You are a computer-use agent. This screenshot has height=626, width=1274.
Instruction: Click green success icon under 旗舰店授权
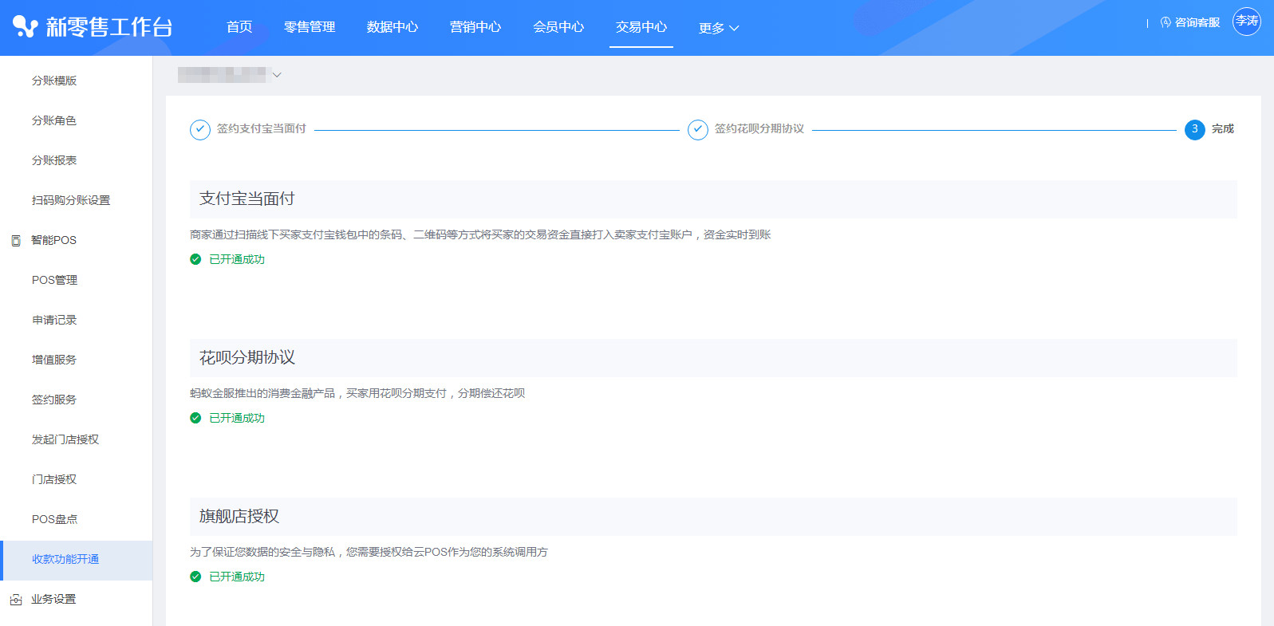point(195,577)
